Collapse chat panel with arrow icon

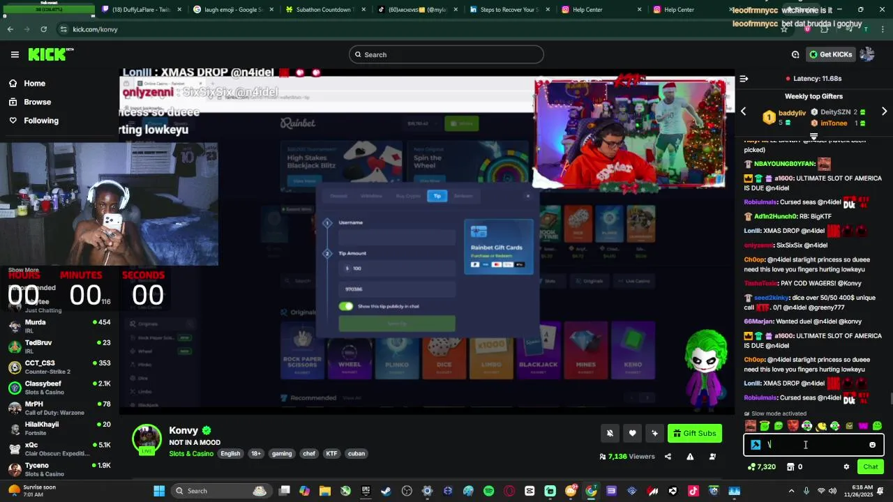pyautogui.click(x=744, y=79)
